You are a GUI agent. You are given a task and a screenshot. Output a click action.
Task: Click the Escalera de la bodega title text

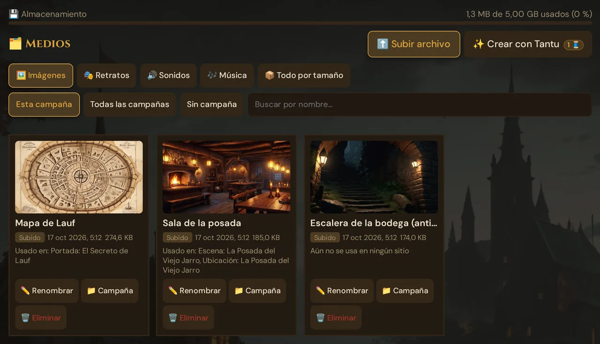click(x=374, y=223)
